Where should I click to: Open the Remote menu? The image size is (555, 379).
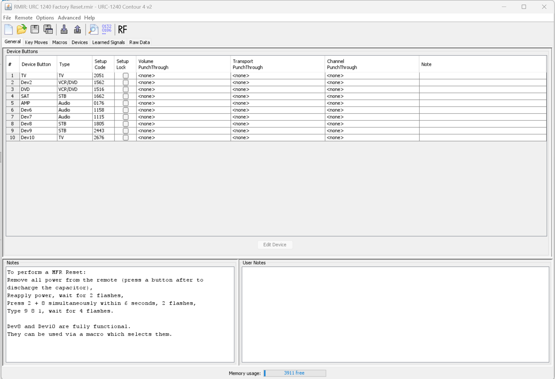23,18
